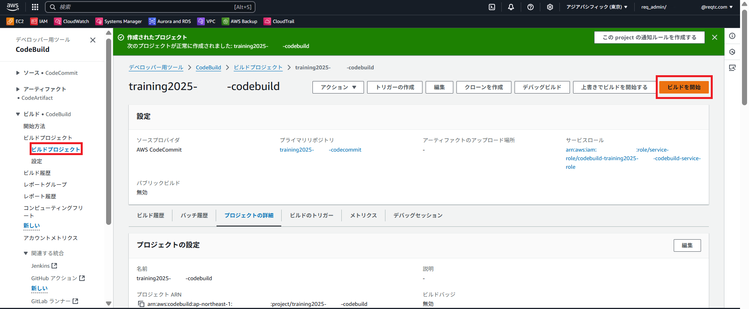The width and height of the screenshot is (749, 309).
Task: Select プロジェクトの詳細 tab
Action: [x=249, y=215]
